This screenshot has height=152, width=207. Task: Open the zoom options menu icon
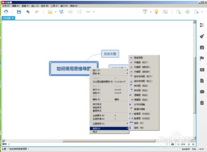tap(193, 144)
